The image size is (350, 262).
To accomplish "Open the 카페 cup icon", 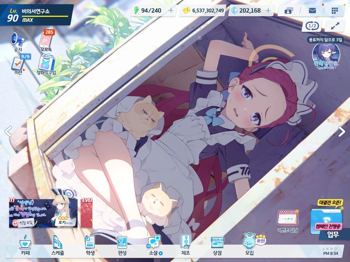I will point(25,245).
